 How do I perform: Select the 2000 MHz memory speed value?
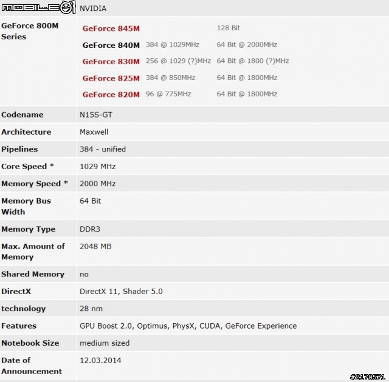pyautogui.click(x=97, y=184)
